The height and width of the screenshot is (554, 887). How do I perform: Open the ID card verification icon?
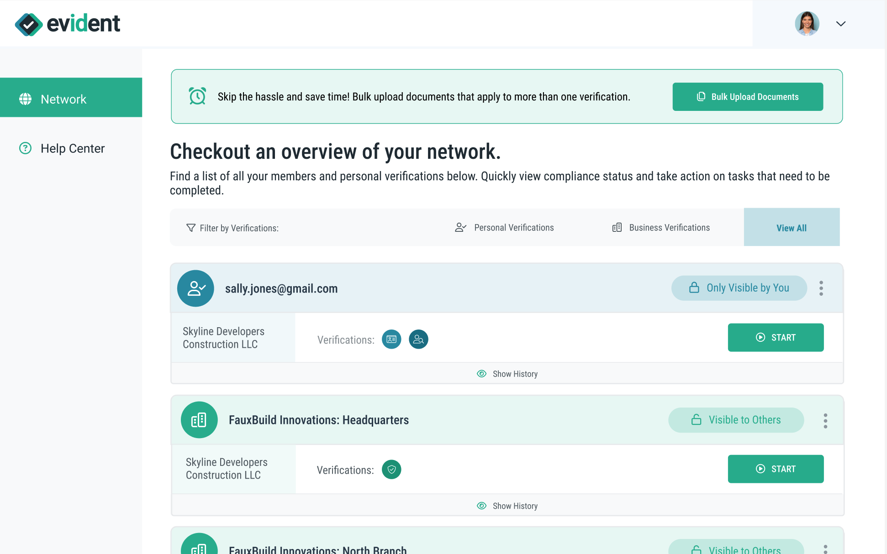click(391, 339)
